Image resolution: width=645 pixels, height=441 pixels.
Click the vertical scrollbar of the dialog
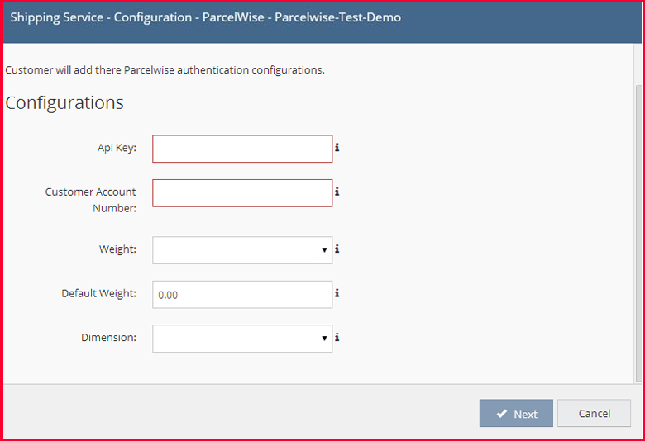coord(638,233)
